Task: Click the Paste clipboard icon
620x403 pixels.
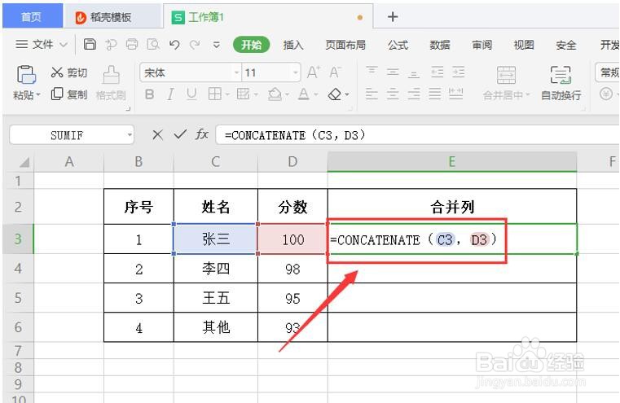Action: point(26,75)
